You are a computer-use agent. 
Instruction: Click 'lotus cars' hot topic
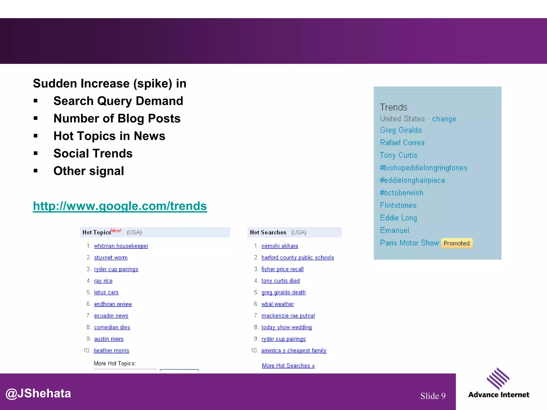click(106, 292)
